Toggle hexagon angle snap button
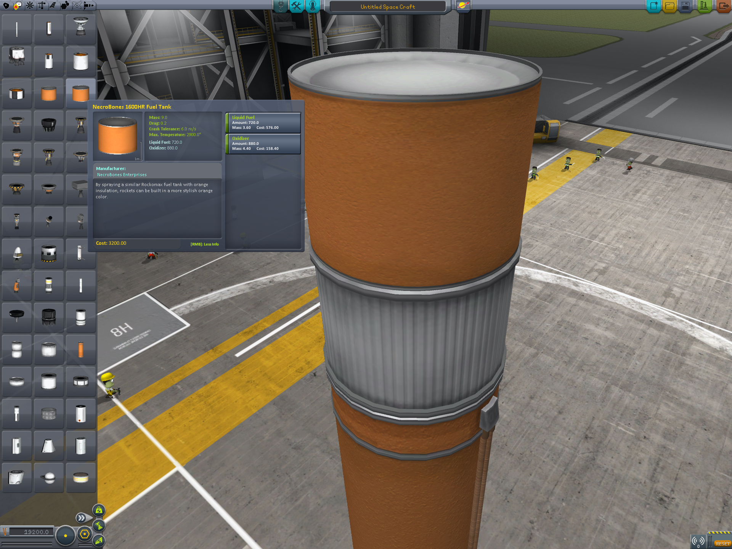Viewport: 732px width, 549px height. 84,534
